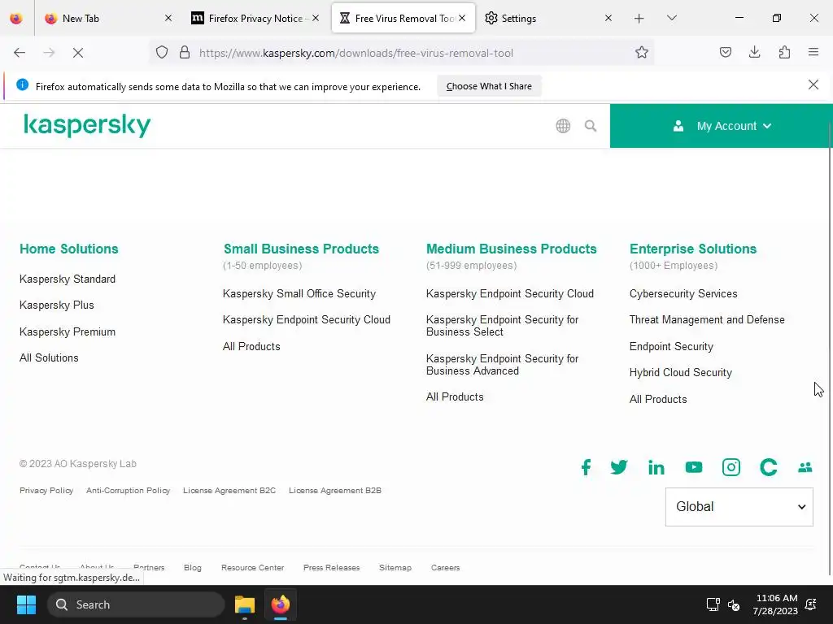Open the site search magnifier
The height and width of the screenshot is (624, 833).
pyautogui.click(x=591, y=126)
